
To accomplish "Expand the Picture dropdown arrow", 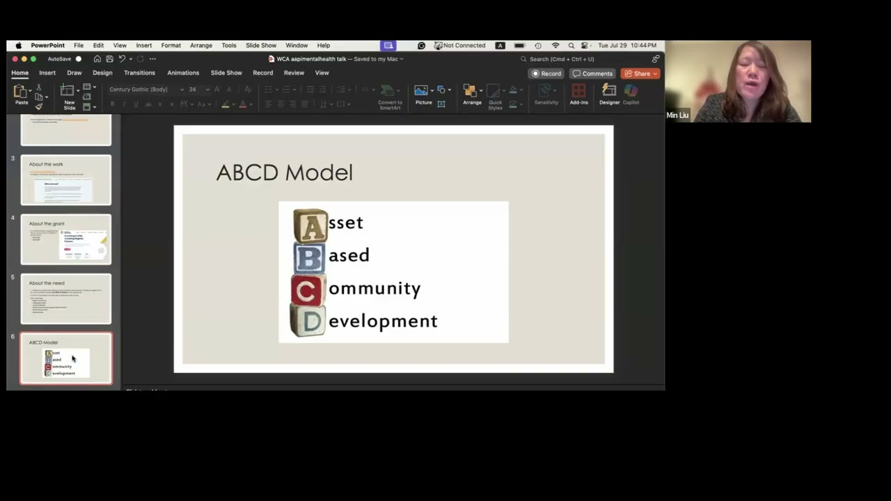I will point(432,90).
